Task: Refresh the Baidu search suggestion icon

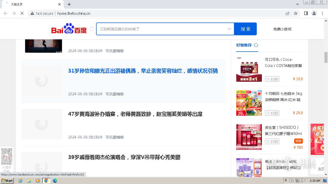Action: (x=91, y=29)
